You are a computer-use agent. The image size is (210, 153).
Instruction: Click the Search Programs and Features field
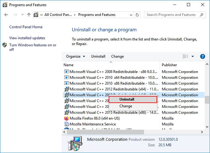171,15
